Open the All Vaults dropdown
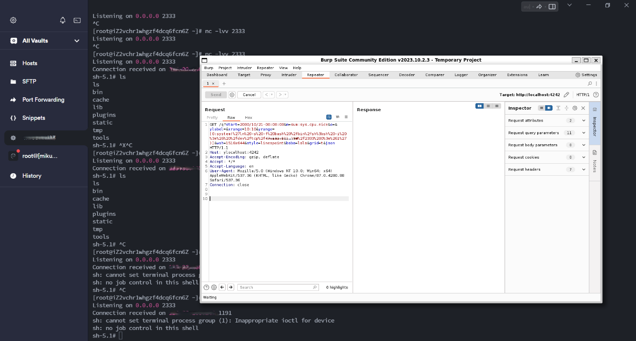Viewport: 636px width, 341px height. [x=77, y=41]
